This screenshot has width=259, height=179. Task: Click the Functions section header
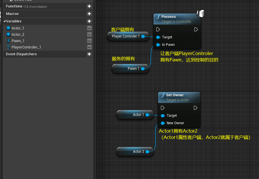[48, 6]
